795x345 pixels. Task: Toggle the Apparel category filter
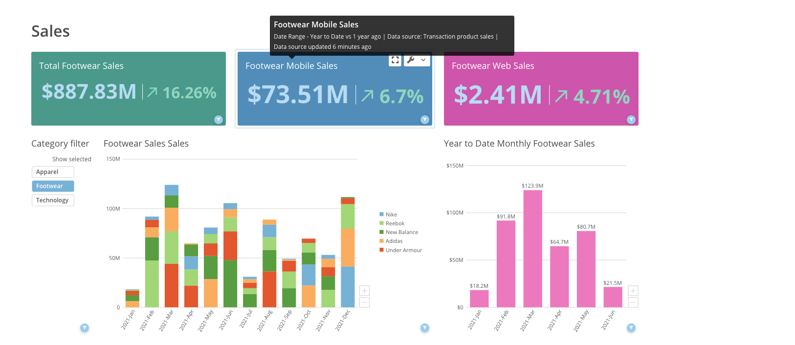(x=53, y=172)
